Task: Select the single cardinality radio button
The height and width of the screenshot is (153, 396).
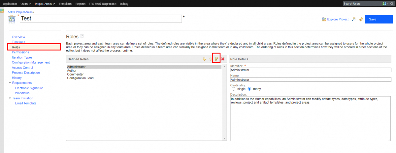Action: [x=234, y=89]
